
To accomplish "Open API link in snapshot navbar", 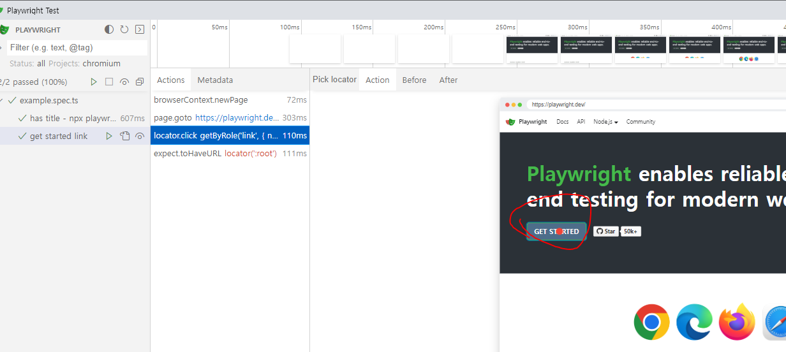I will [581, 121].
